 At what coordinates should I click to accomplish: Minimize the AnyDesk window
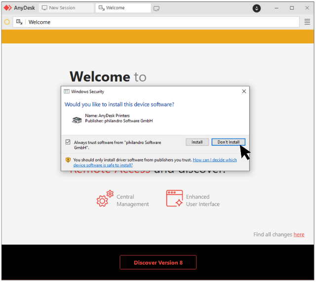pos(276,8)
